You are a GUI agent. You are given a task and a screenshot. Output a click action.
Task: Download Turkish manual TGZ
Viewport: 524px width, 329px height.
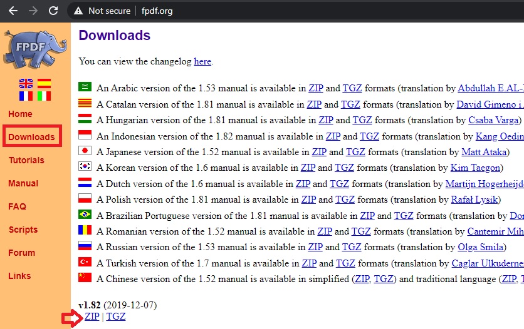(345, 263)
